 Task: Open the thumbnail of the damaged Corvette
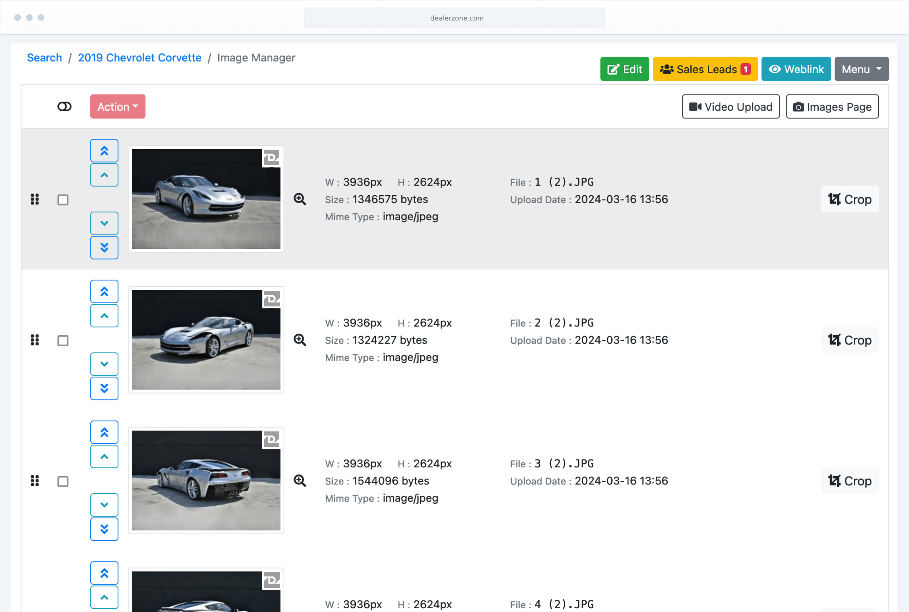205,339
